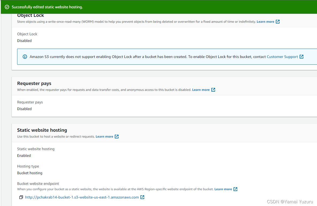This screenshot has width=317, height=206.
Task: Click the info icon in Object Lock notice
Action: pos(25,57)
